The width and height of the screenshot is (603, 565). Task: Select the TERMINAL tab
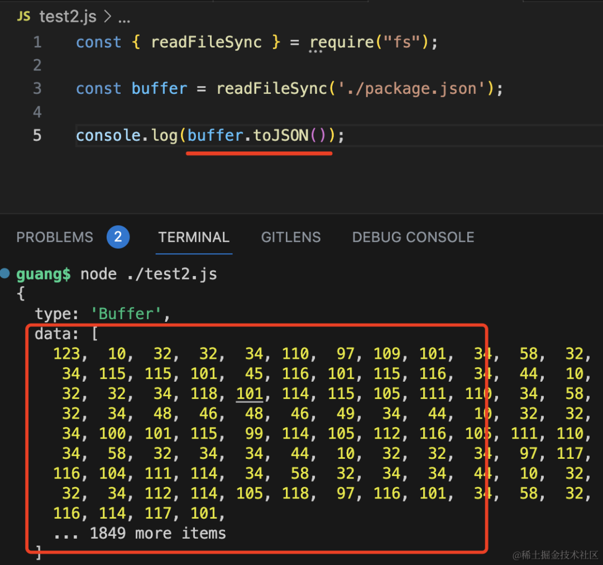pyautogui.click(x=194, y=238)
